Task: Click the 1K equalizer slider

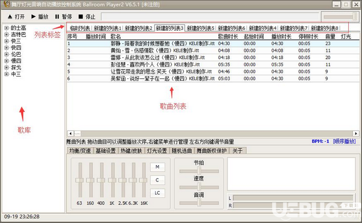Action: pyautogui.click(x=112, y=180)
